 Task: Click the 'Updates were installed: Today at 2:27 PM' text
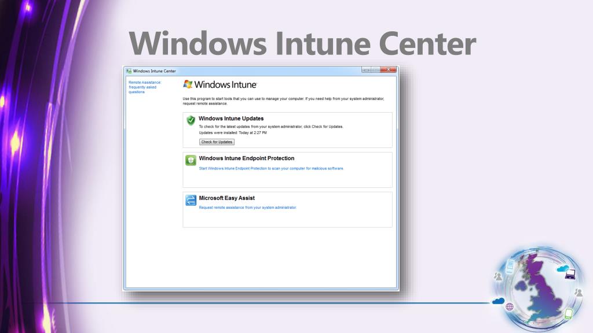233,133
